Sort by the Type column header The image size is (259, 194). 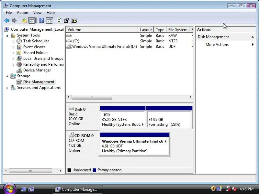[160, 30]
